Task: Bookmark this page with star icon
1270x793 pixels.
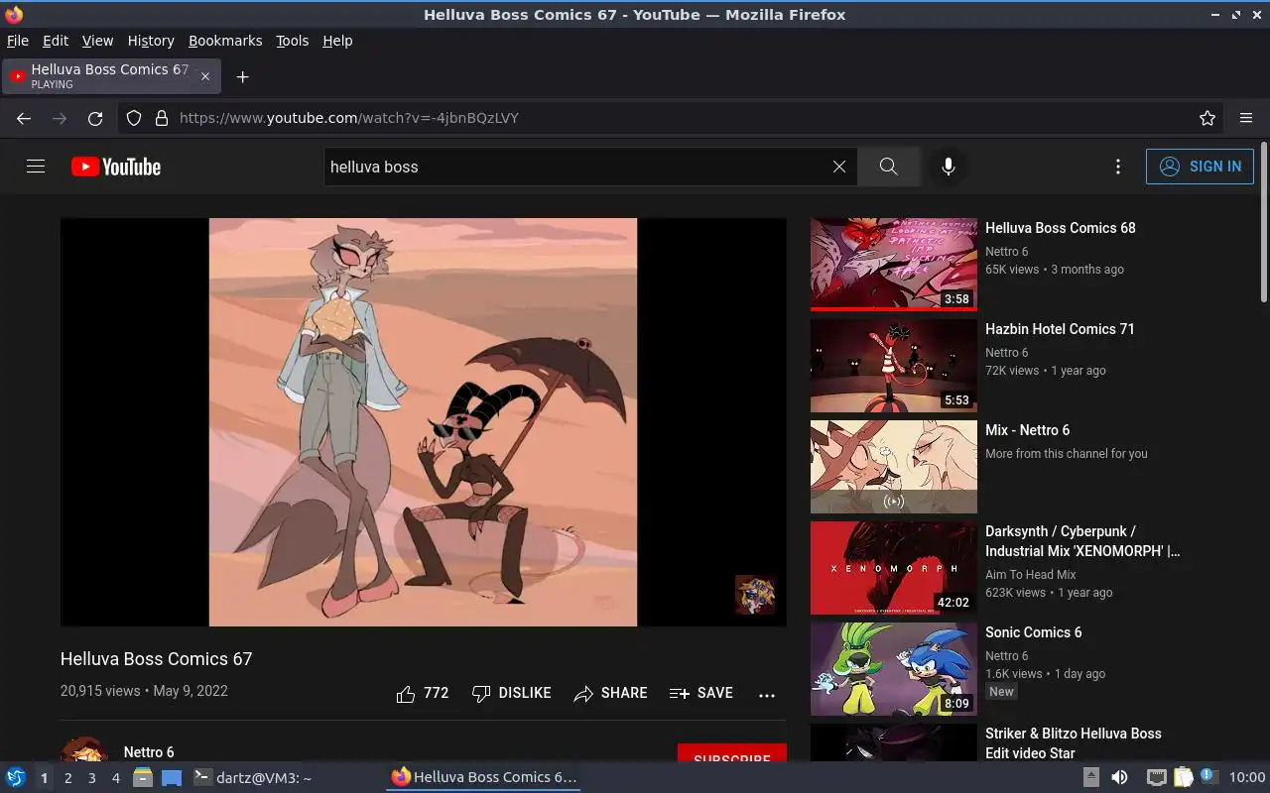Action: (x=1207, y=118)
